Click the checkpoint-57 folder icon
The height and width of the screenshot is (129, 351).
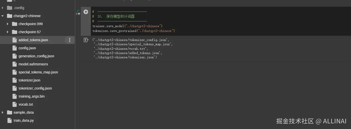point(15,32)
